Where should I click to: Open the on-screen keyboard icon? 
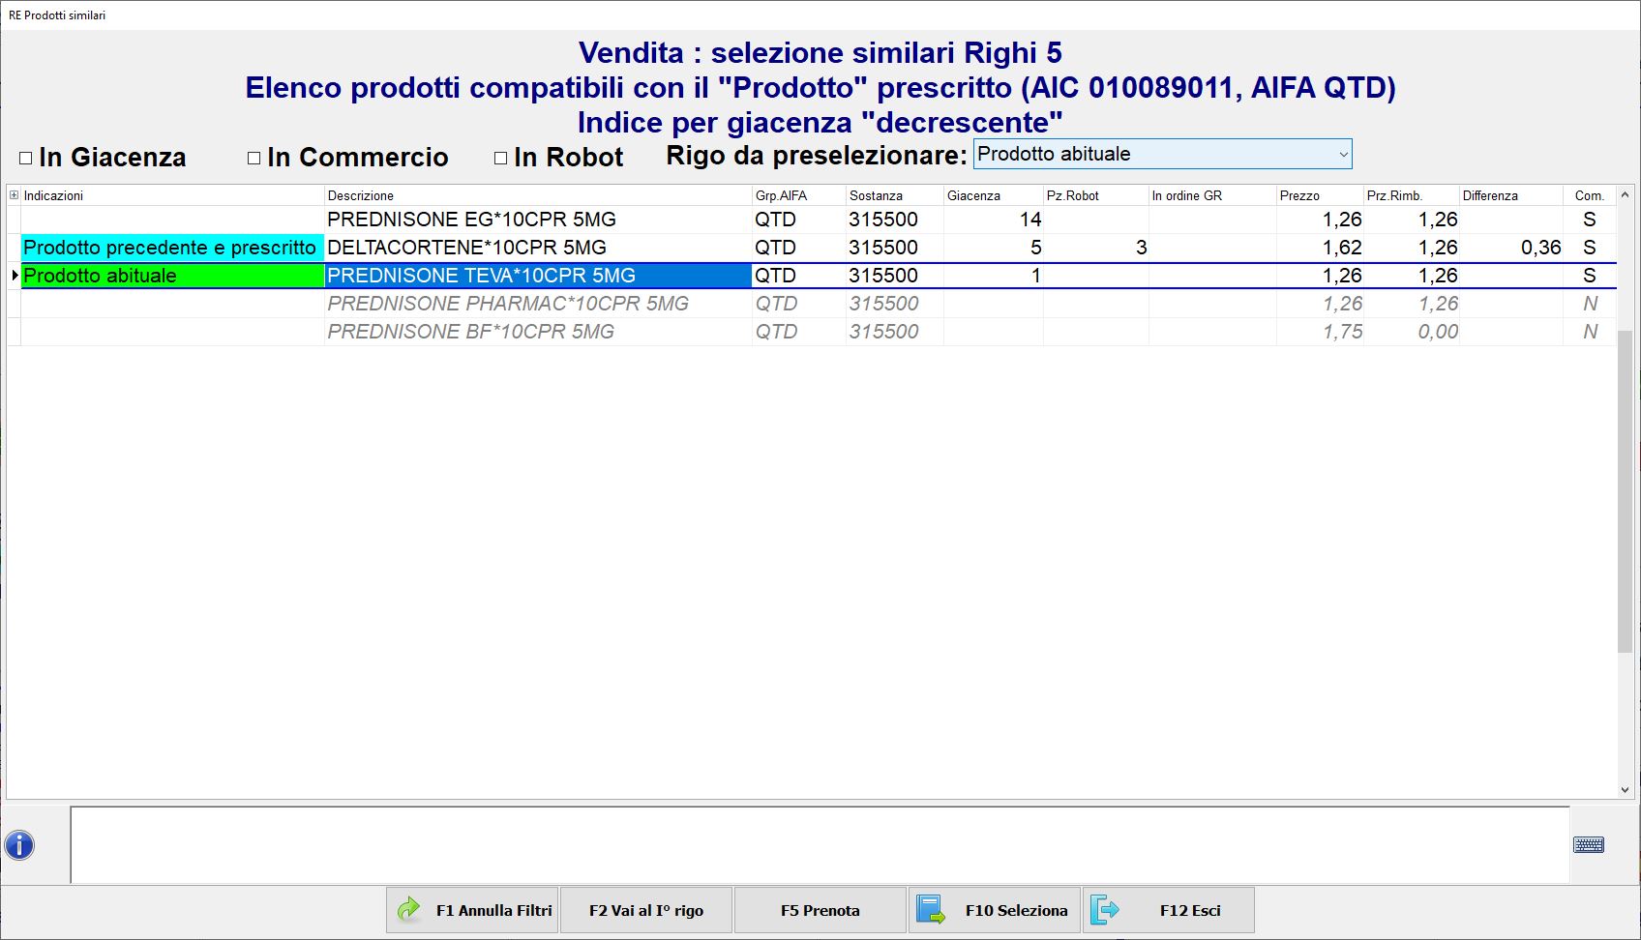pos(1588,845)
